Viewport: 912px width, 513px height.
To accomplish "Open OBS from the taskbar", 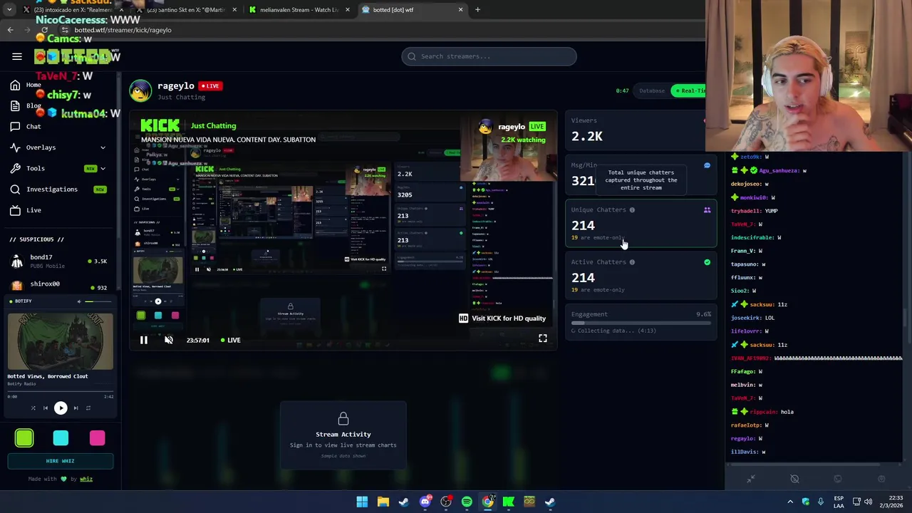I will pyautogui.click(x=446, y=502).
